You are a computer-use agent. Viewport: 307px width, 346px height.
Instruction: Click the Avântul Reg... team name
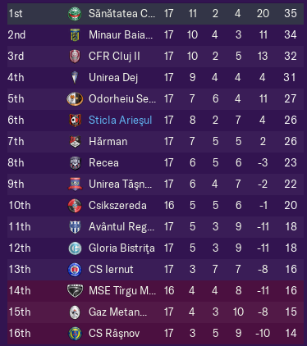coord(121,227)
